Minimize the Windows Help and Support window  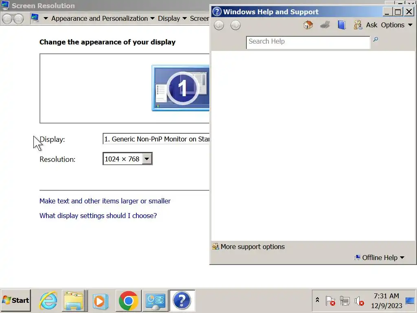click(x=387, y=12)
